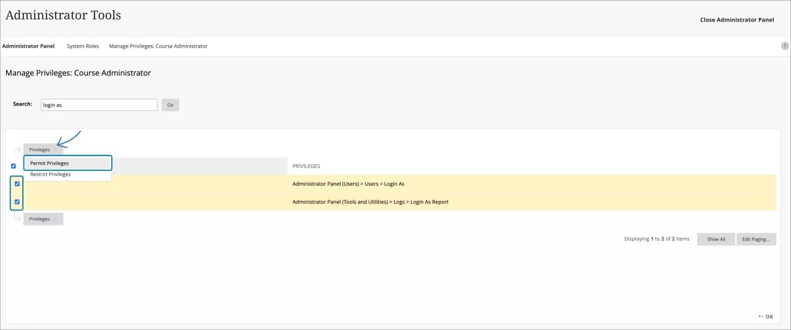Navigate to System Roles breadcrumb
This screenshot has width=791, height=330.
(x=83, y=46)
